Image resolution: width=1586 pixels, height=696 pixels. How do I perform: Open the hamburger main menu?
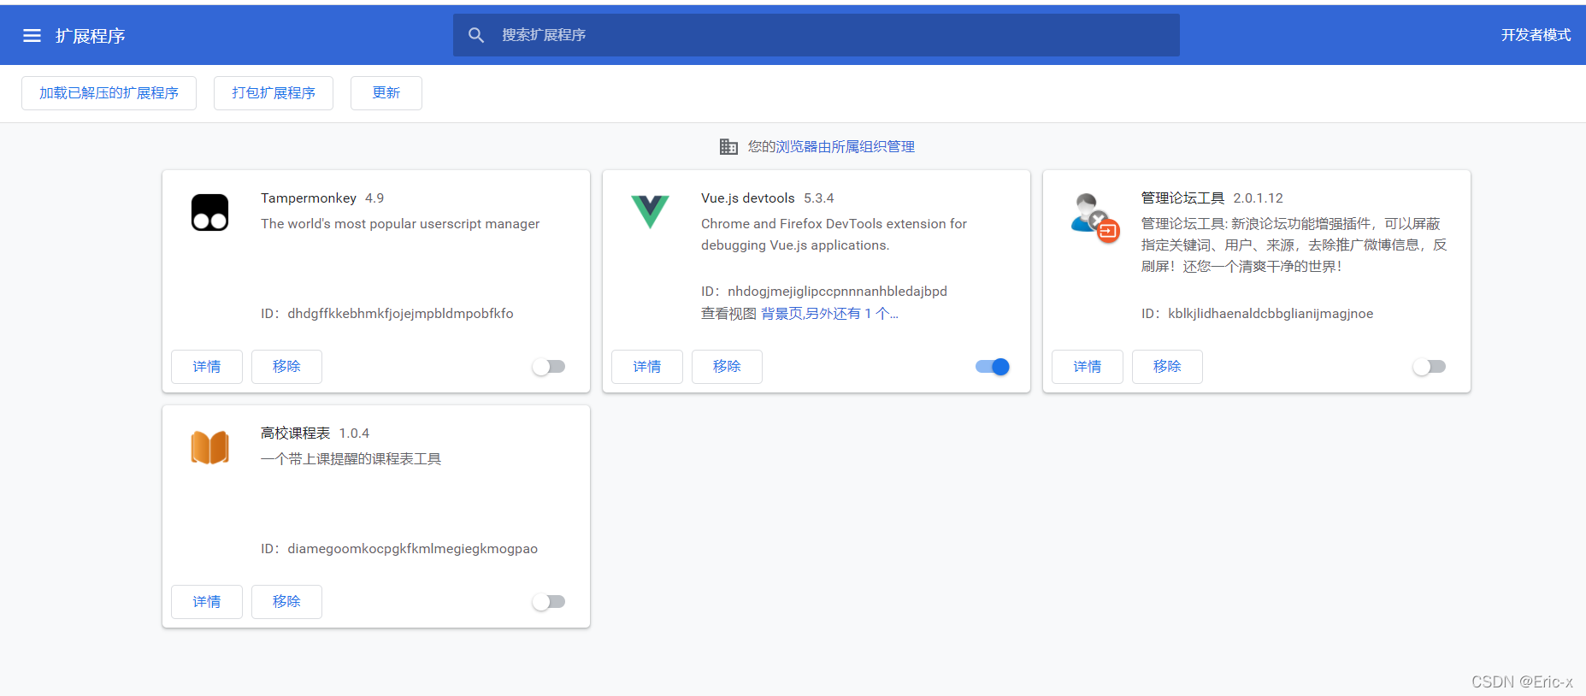tap(32, 35)
